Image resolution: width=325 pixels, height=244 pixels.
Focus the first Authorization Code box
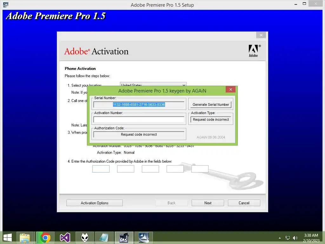(101, 169)
